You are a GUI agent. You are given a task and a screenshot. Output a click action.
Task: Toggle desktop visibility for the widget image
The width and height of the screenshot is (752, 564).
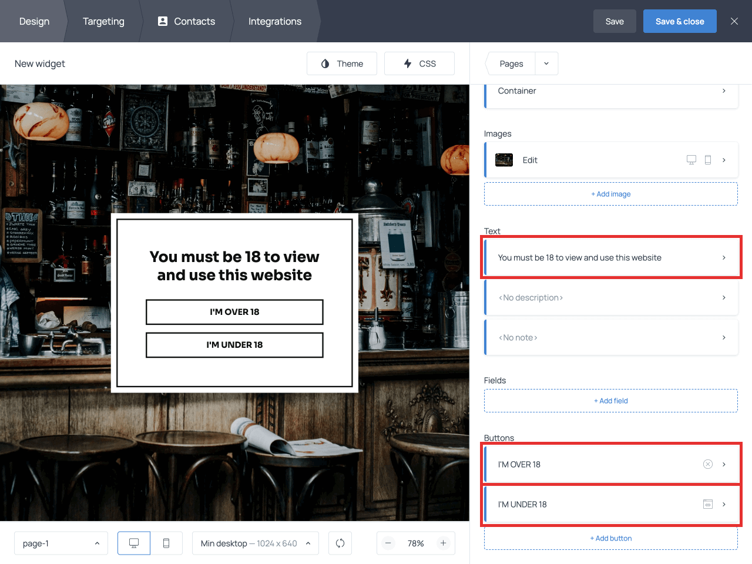(691, 159)
